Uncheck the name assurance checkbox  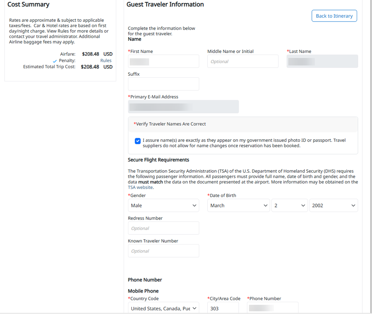pyautogui.click(x=138, y=141)
